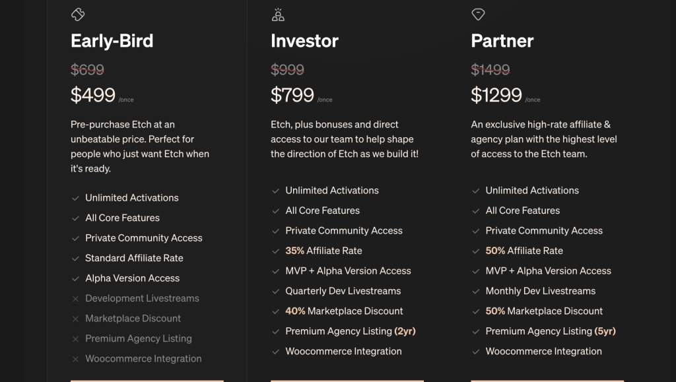Click the Quarterly Dev Livestreams feature text
Viewport: 676px width, 382px height.
pyautogui.click(x=343, y=291)
